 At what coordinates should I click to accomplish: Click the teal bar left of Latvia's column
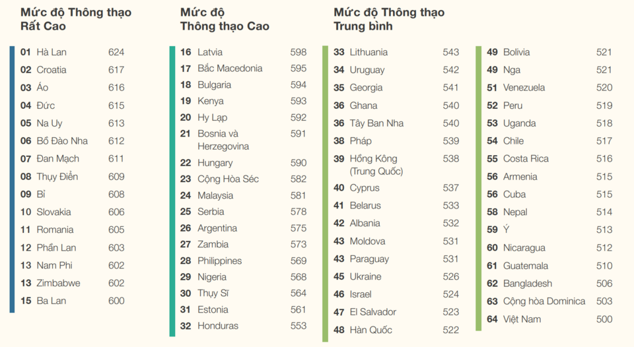[172, 190]
